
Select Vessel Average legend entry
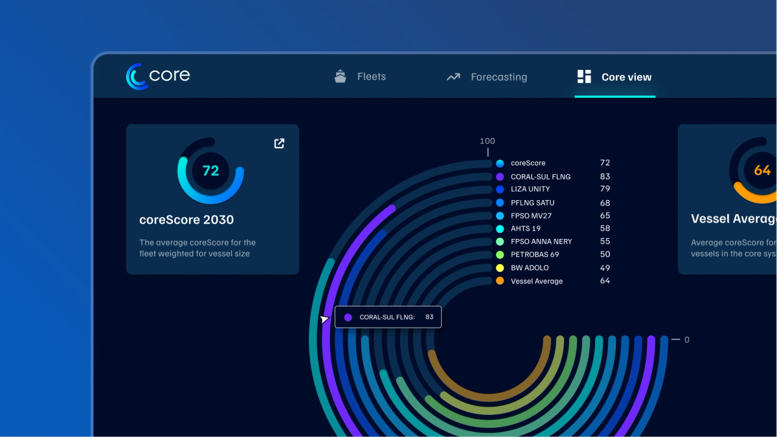(x=537, y=281)
